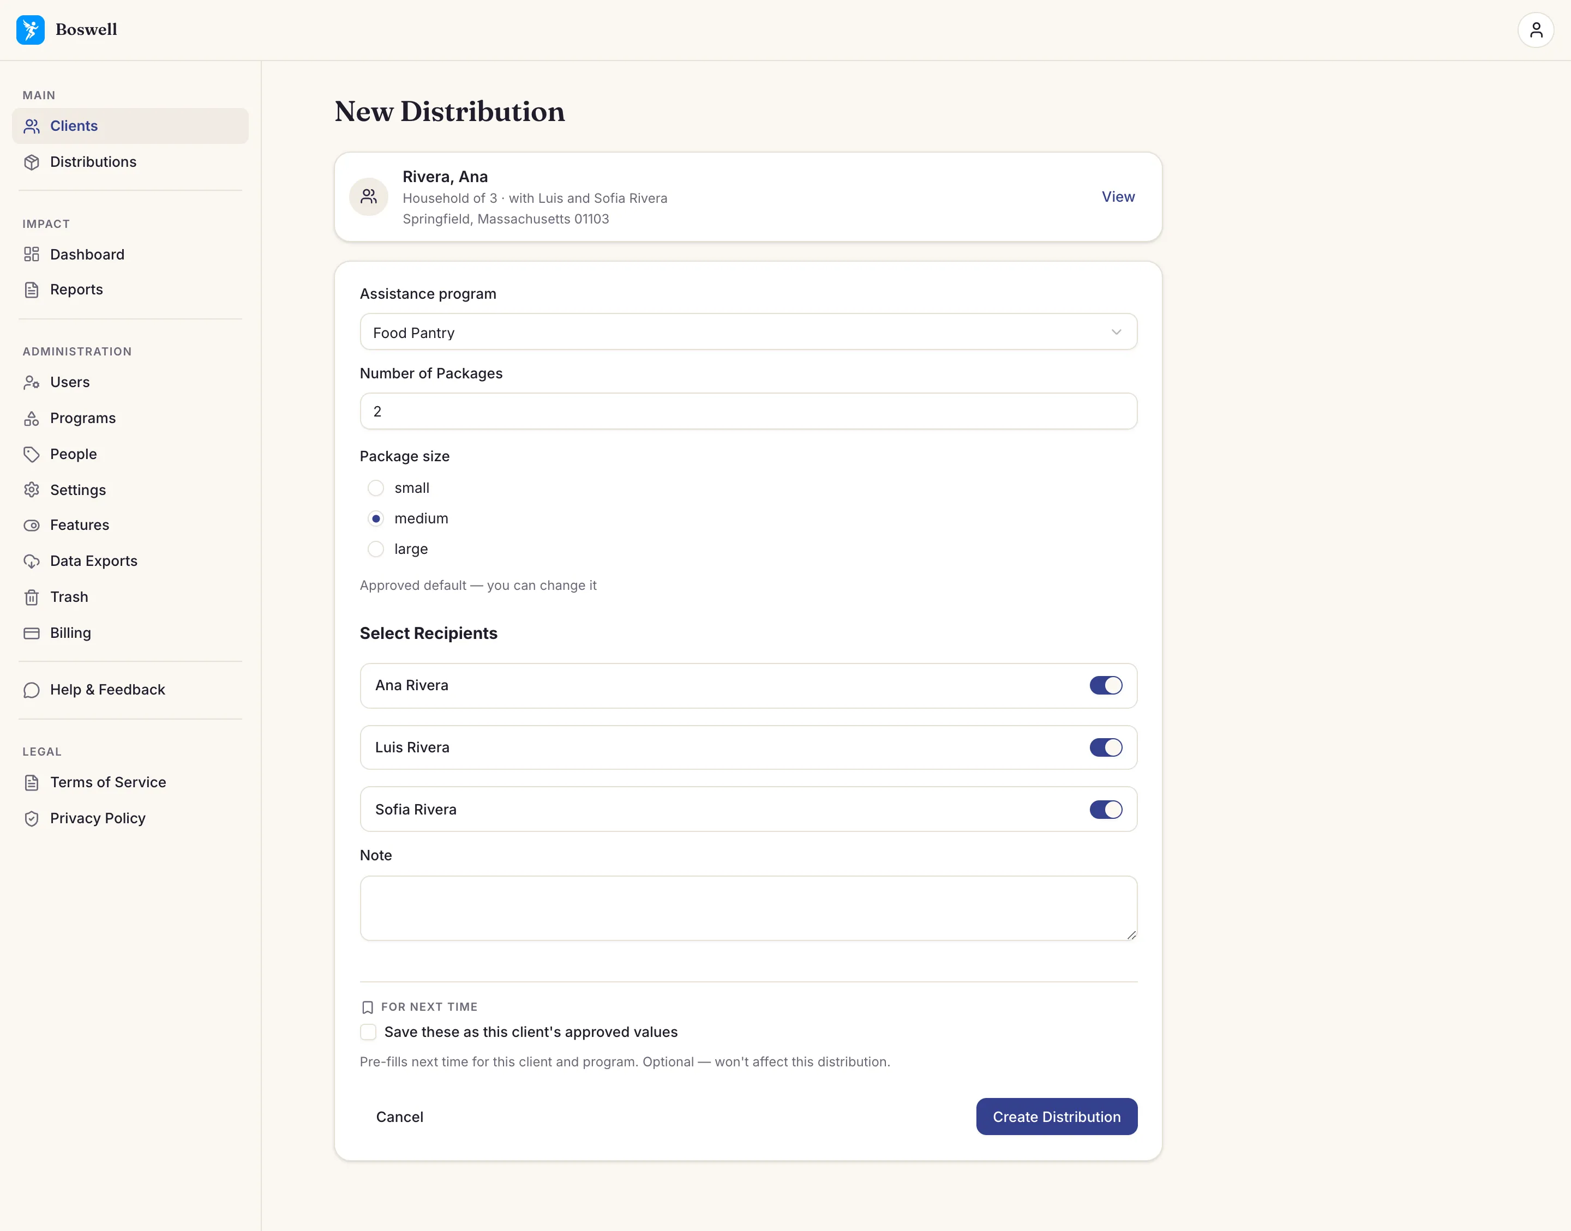Click the People tag icon
1571x1231 pixels.
pos(32,454)
